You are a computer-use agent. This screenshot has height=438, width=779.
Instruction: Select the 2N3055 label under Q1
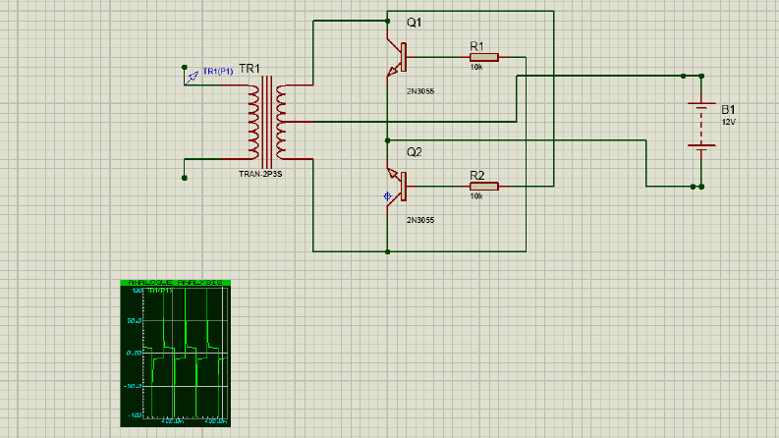pos(420,91)
